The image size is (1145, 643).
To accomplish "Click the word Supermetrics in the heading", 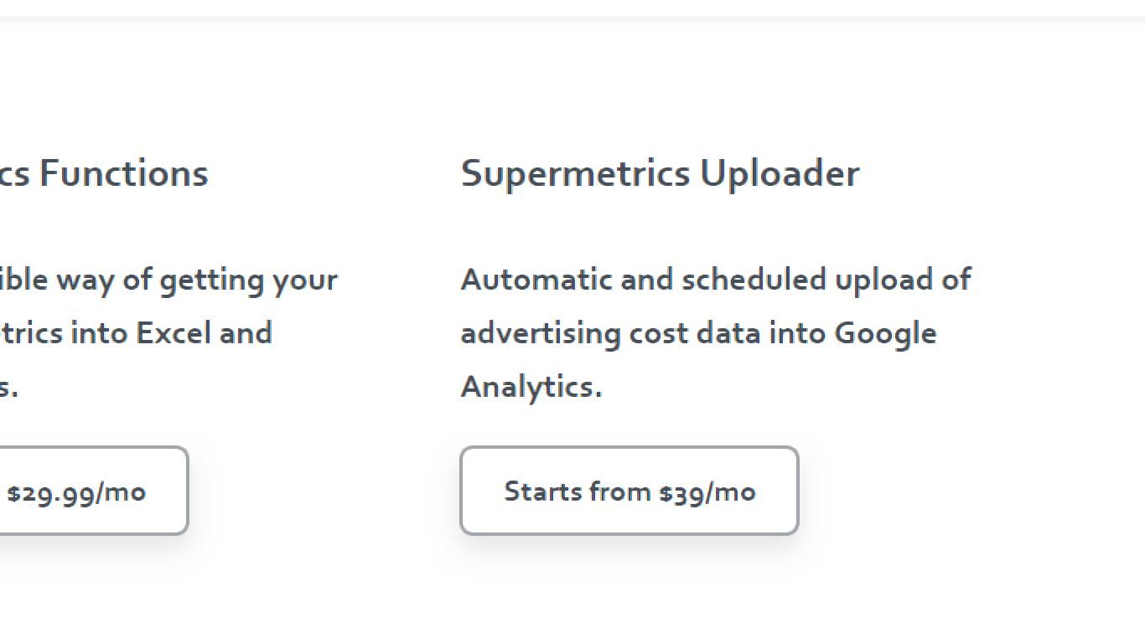I will click(575, 173).
